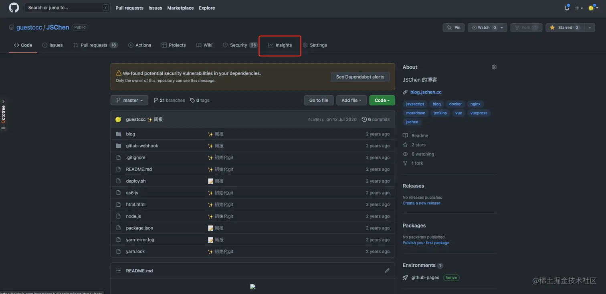Select the javascript topic tag
This screenshot has width=606, height=294.
(415, 104)
